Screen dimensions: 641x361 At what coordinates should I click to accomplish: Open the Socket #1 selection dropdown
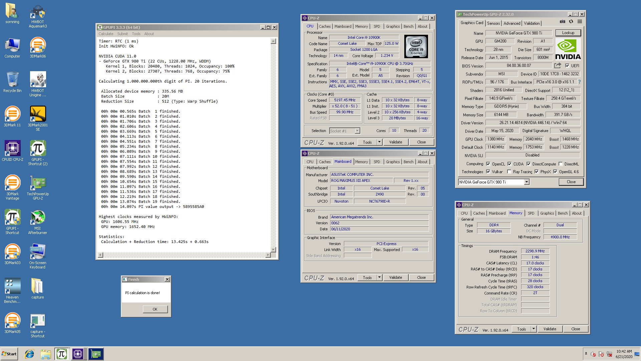tap(357, 131)
